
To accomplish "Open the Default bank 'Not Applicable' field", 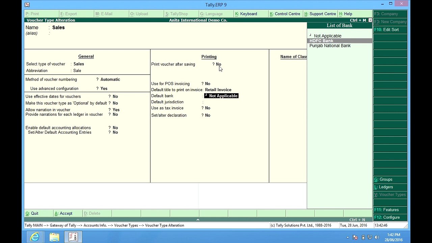I will point(221,96).
